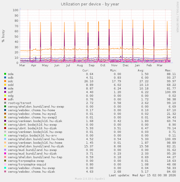This screenshot has width=180, height=182.
Task: Select 'xenvg/webdev.choma.hu-home' legend label
Action: click(31, 110)
